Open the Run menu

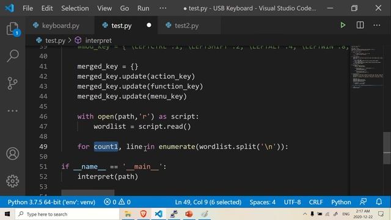coord(143,8)
